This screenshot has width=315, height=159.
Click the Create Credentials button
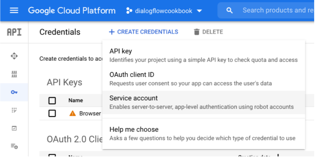click(x=144, y=32)
